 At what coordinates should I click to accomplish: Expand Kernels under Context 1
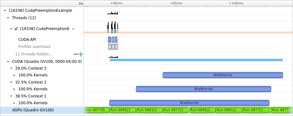(x=14, y=103)
